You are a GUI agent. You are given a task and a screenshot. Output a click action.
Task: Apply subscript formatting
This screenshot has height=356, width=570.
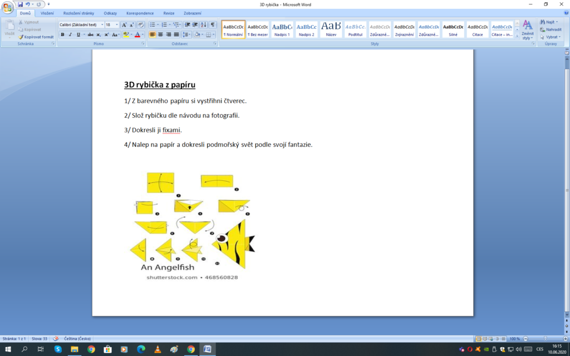coord(99,34)
